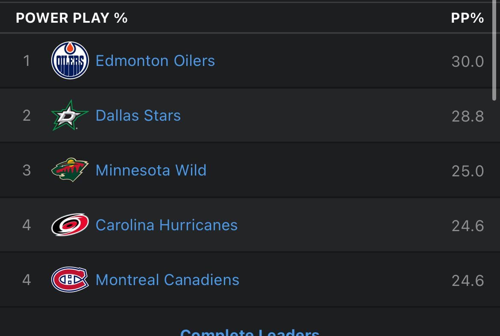Image resolution: width=500 pixels, height=336 pixels.
Task: Click rank number 2 in the list
Action: 27,116
